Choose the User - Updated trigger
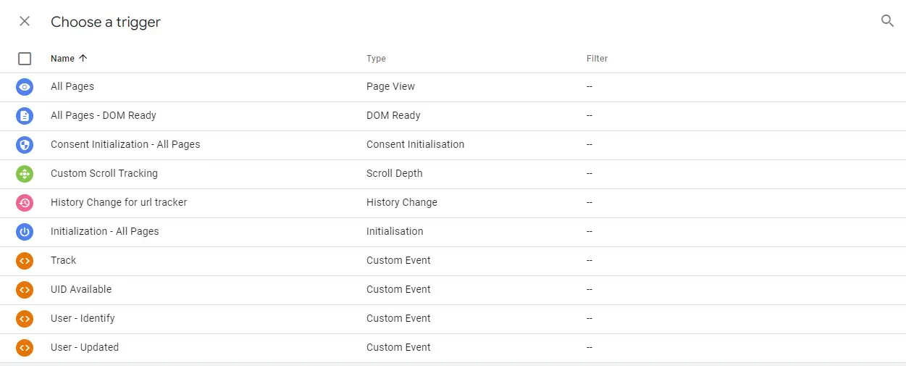The width and height of the screenshot is (906, 366). [85, 347]
